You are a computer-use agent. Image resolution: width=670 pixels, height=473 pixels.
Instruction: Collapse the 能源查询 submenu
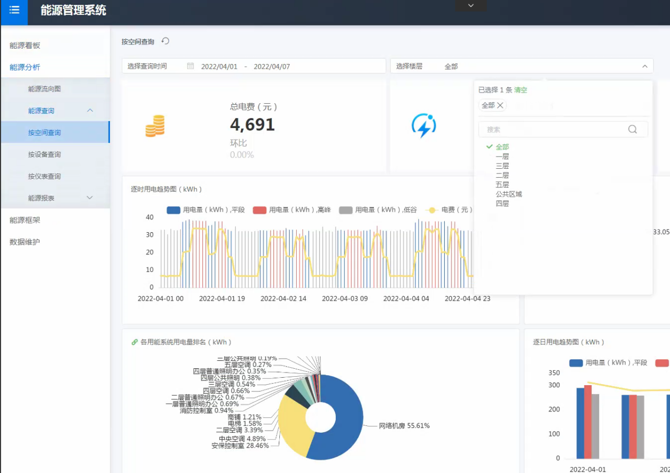click(x=90, y=111)
